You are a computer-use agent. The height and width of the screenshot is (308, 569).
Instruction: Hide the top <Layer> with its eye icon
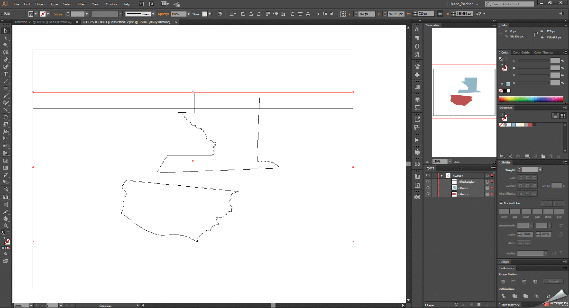(x=428, y=175)
